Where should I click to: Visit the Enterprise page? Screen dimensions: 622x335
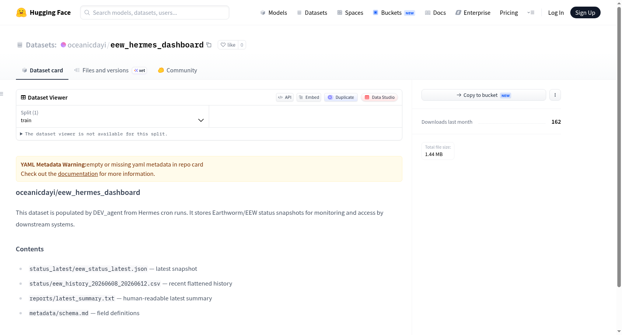tap(473, 12)
